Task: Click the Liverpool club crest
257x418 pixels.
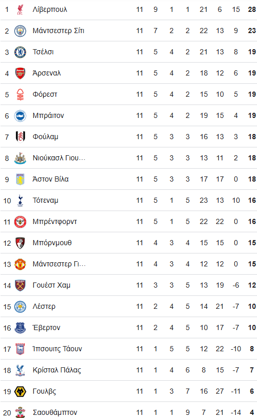Action: pos(20,10)
